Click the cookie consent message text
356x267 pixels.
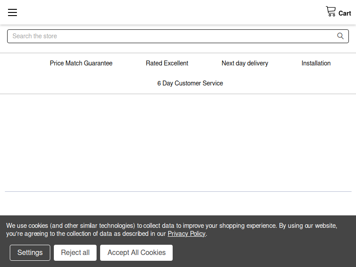click(172, 230)
